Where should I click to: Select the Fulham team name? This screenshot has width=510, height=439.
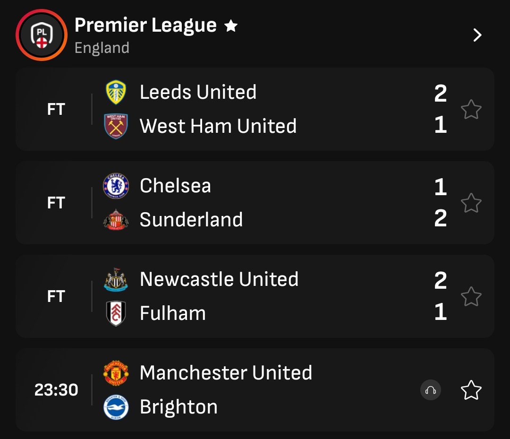[173, 313]
